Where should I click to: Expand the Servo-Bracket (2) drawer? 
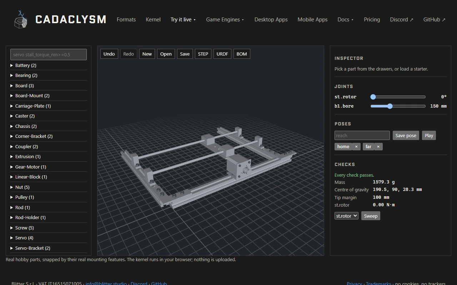pyautogui.click(x=49, y=248)
